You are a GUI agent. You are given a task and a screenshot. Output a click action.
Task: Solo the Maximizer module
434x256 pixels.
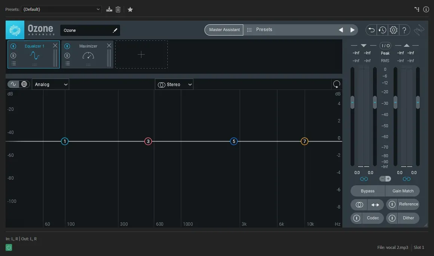(67, 56)
